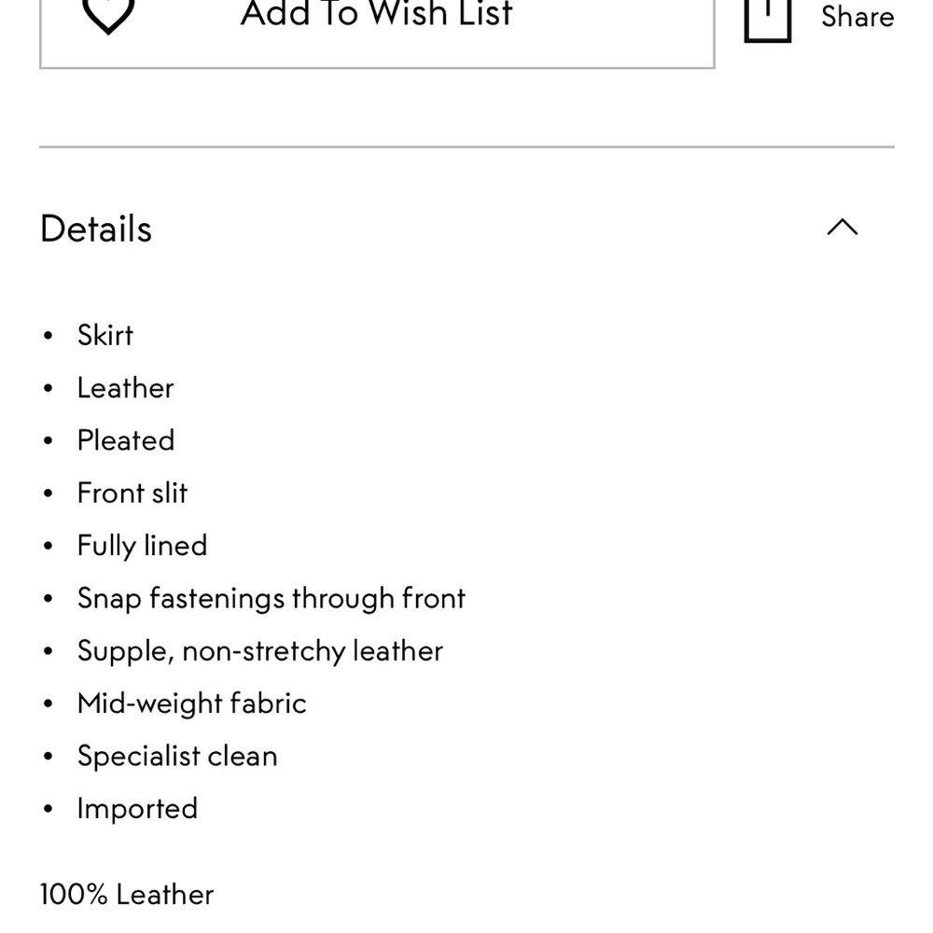Viewport: 933px width, 933px height.
Task: Collapse the Details section with the chevron
Action: click(842, 228)
